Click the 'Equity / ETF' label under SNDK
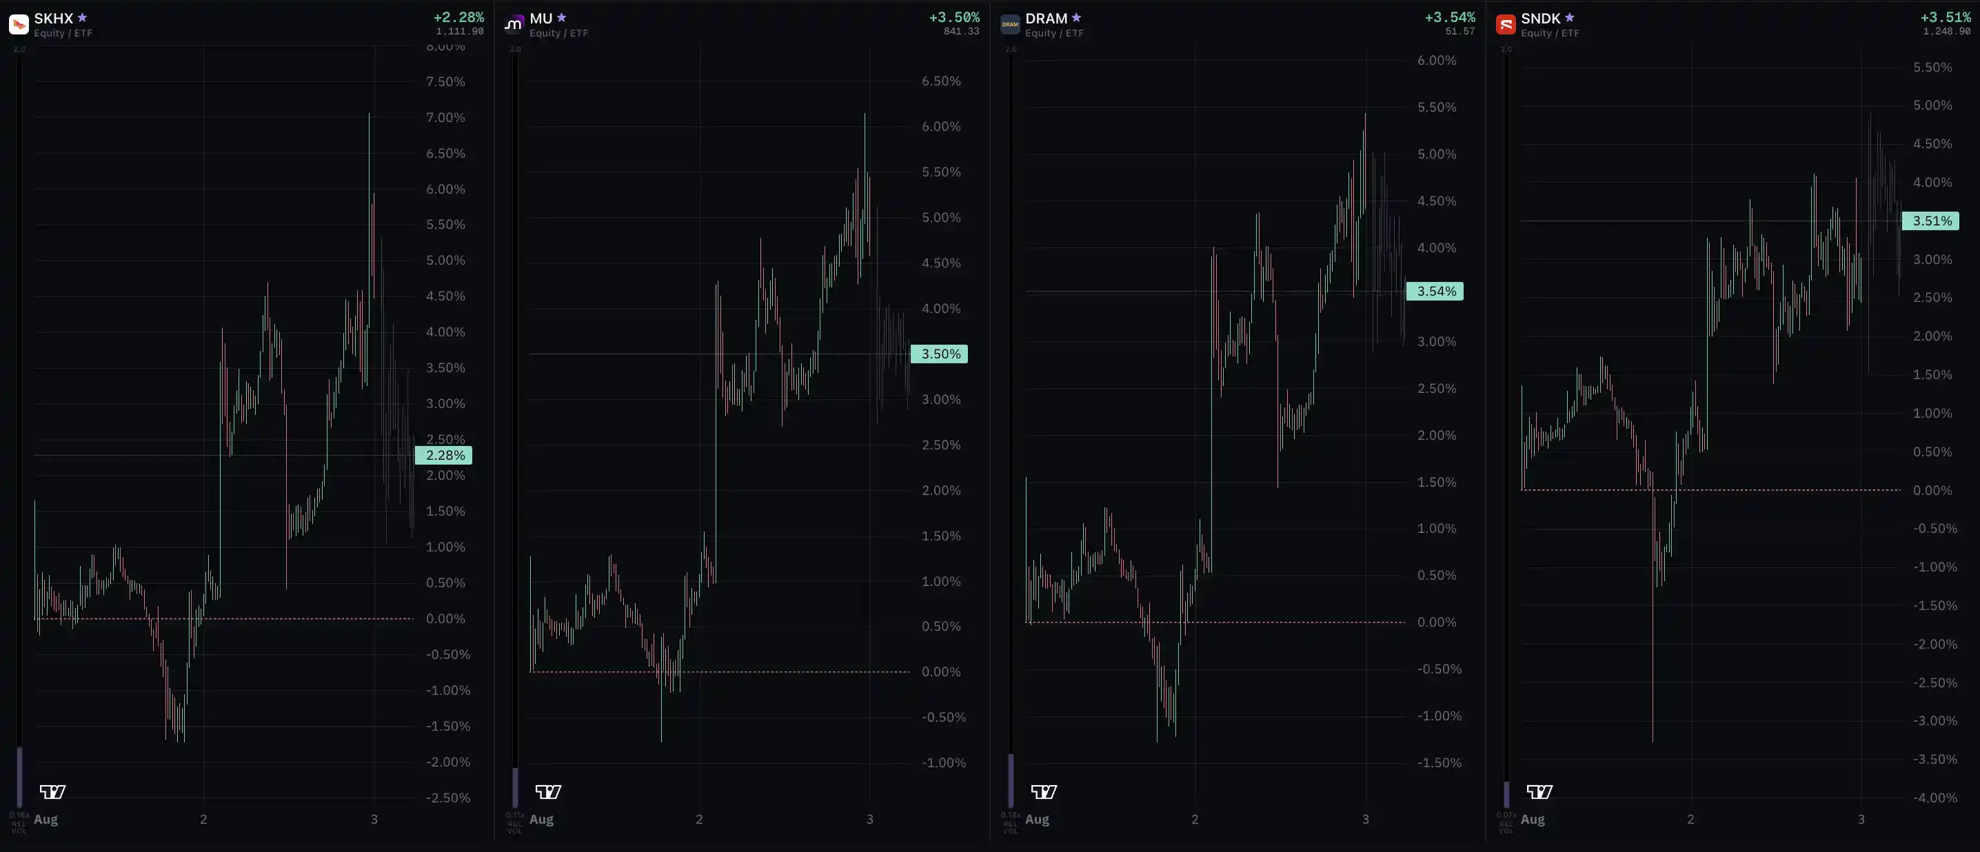The image size is (1980, 852). click(x=1550, y=33)
